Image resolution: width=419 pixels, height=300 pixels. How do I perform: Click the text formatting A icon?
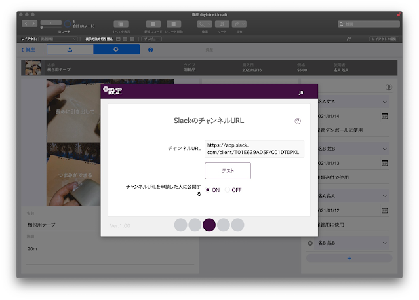click(x=349, y=39)
